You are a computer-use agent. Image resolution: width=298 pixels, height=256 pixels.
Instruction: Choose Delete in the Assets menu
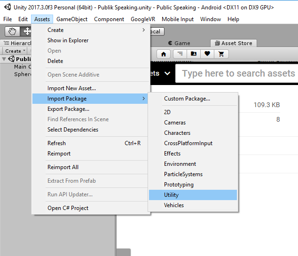tap(90, 61)
